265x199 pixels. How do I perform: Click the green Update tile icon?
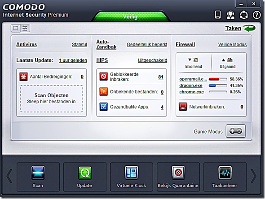tap(85, 173)
